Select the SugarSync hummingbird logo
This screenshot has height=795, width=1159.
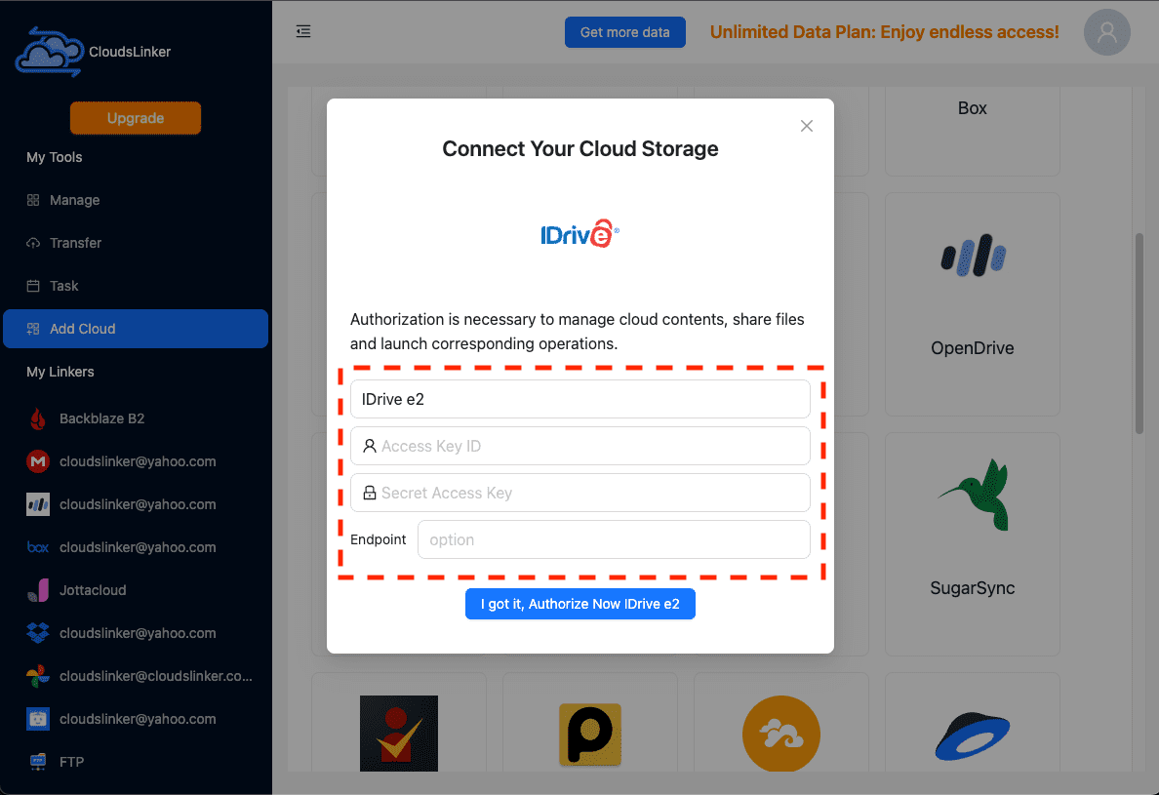click(973, 494)
